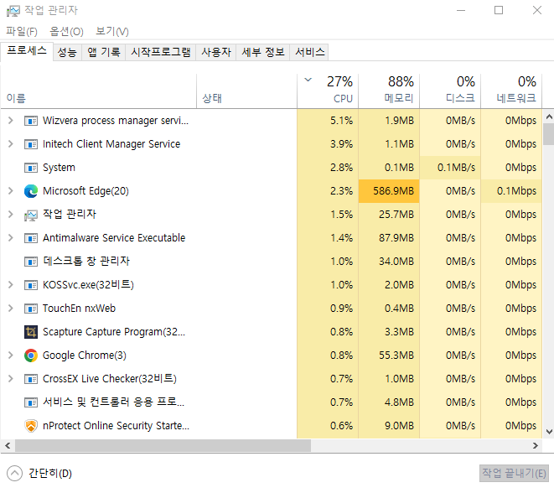Open the 파일(F) menu
Viewport: 554px width, 493px height.
point(22,32)
